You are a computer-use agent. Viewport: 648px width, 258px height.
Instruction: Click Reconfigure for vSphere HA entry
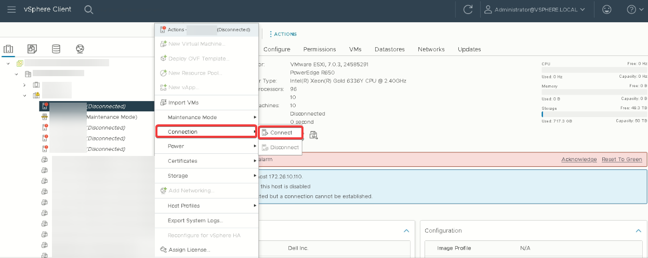tap(206, 235)
